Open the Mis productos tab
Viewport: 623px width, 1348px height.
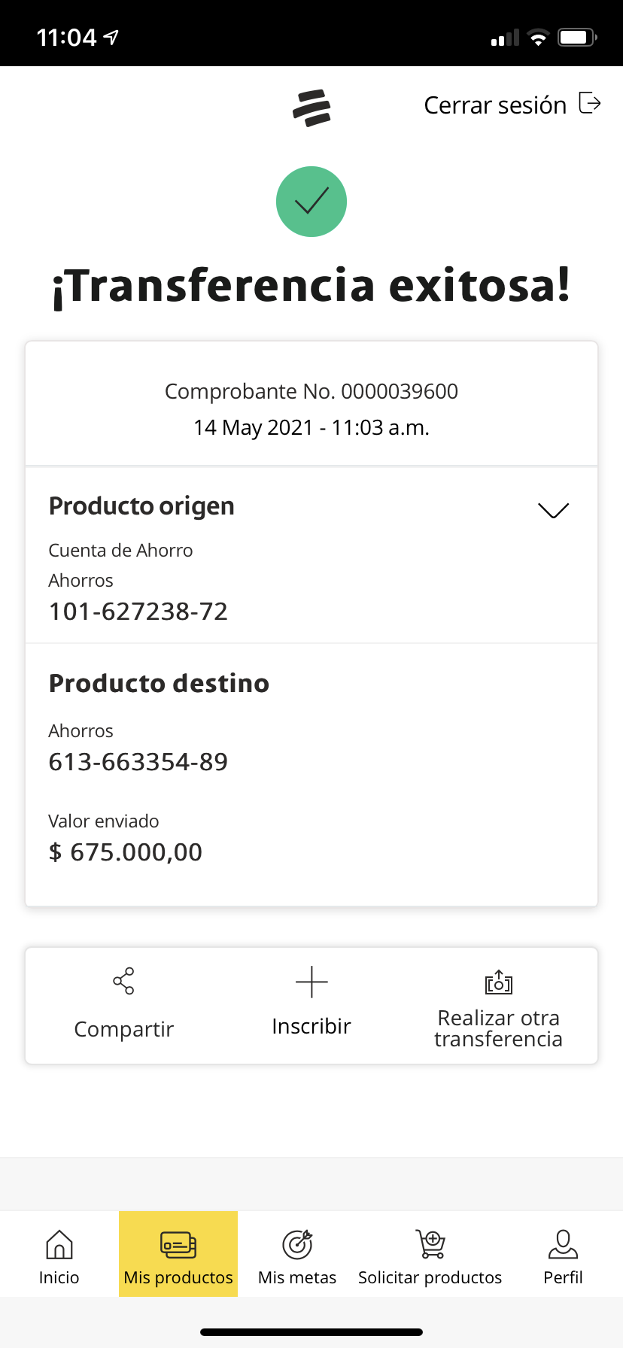(x=178, y=1254)
